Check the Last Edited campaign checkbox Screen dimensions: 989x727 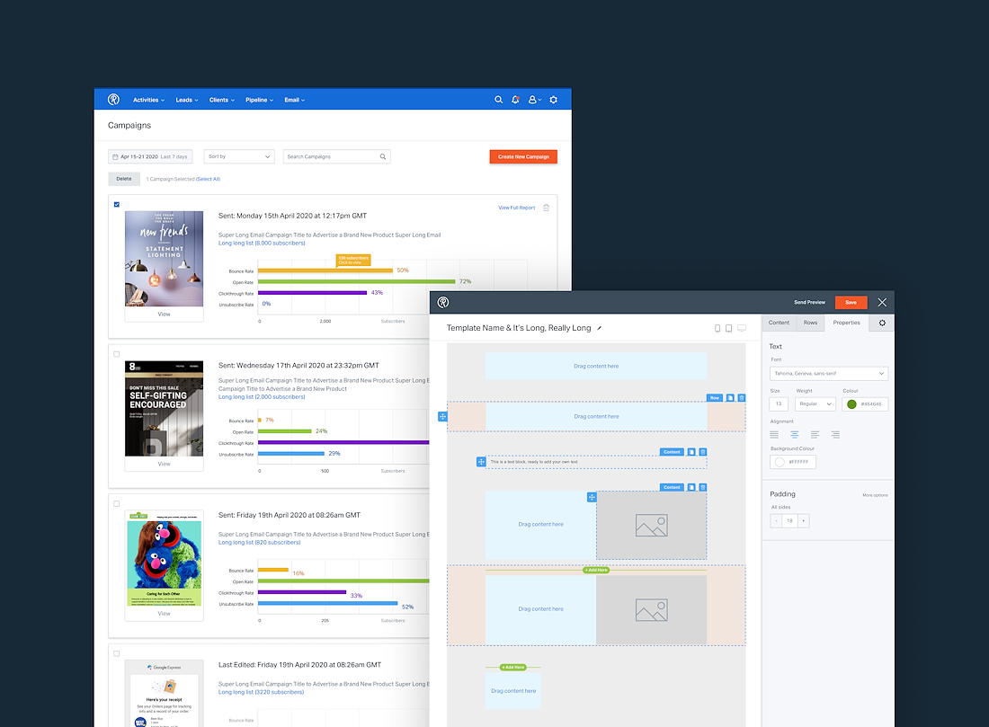(117, 654)
